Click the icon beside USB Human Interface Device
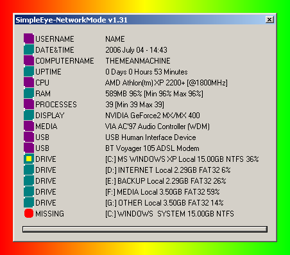 [x=29, y=137]
